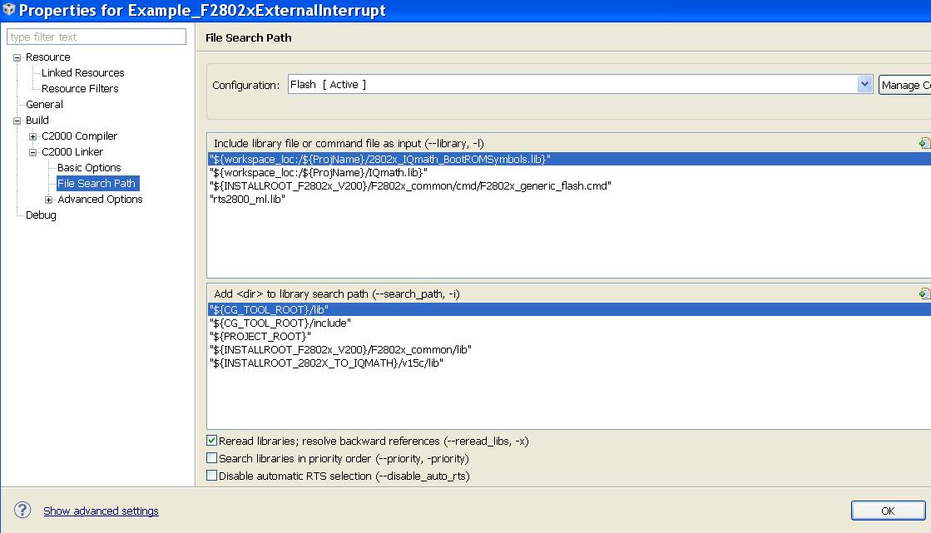Screen dimensions: 931x533
Task: Open the Show advanced settings link
Action: pyautogui.click(x=101, y=511)
